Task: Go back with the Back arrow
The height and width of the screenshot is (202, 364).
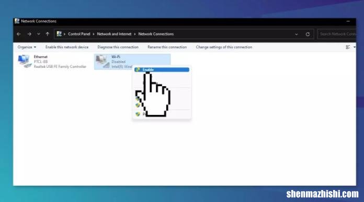Action: click(19, 34)
